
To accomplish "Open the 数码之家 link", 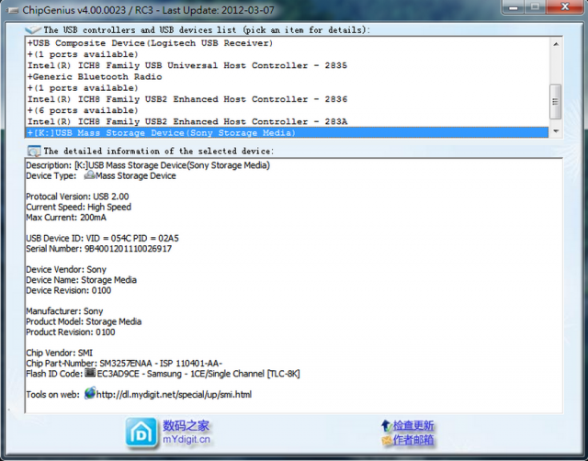I will click(x=186, y=425).
